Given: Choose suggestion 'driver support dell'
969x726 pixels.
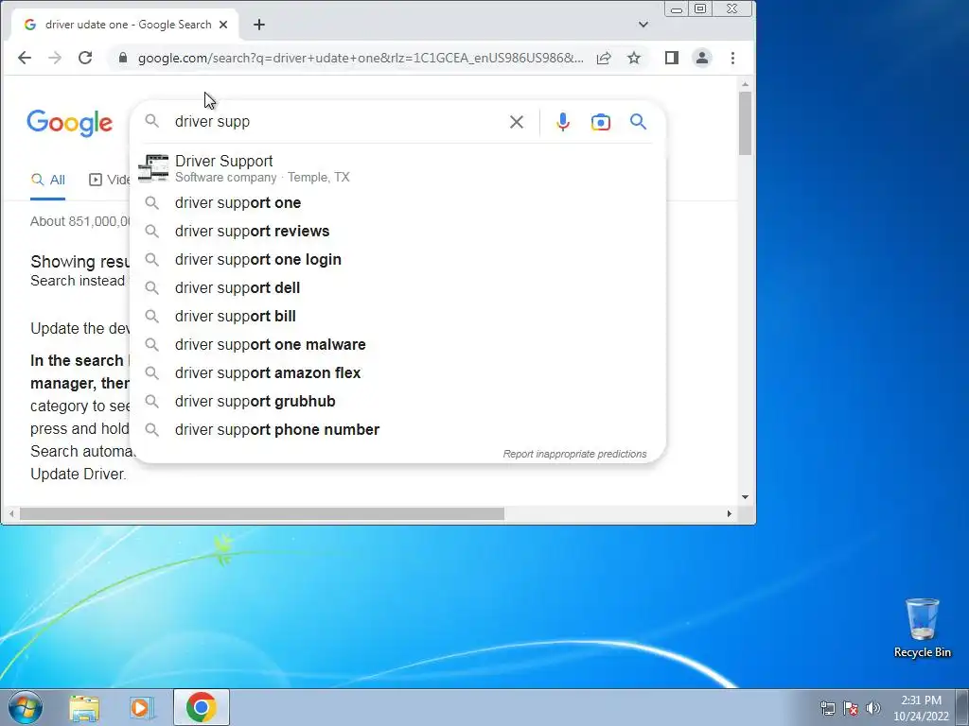Looking at the screenshot, I should click(x=398, y=288).
